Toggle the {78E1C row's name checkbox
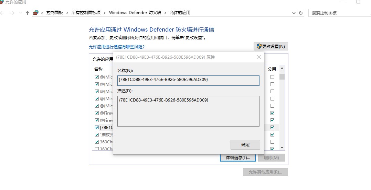The width and height of the screenshot is (371, 190). point(97,127)
